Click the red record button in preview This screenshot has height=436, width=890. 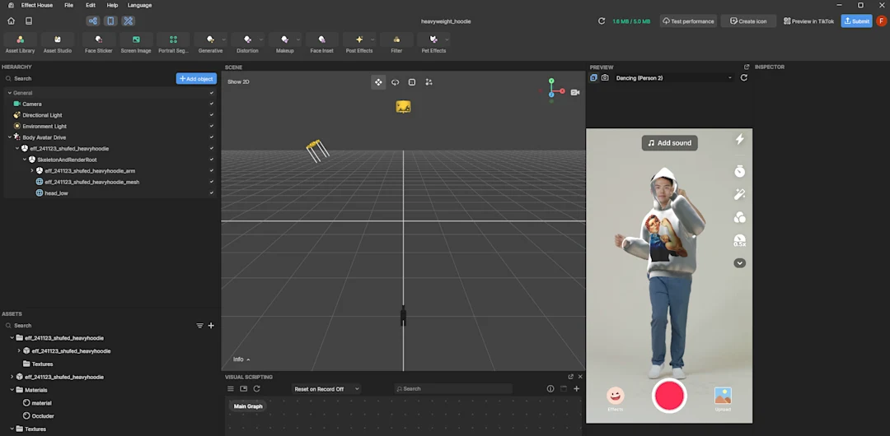670,395
